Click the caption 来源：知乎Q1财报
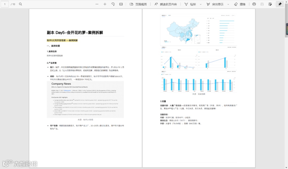Image resolution: width=288 pixels, height=169 pixels. coord(85,120)
